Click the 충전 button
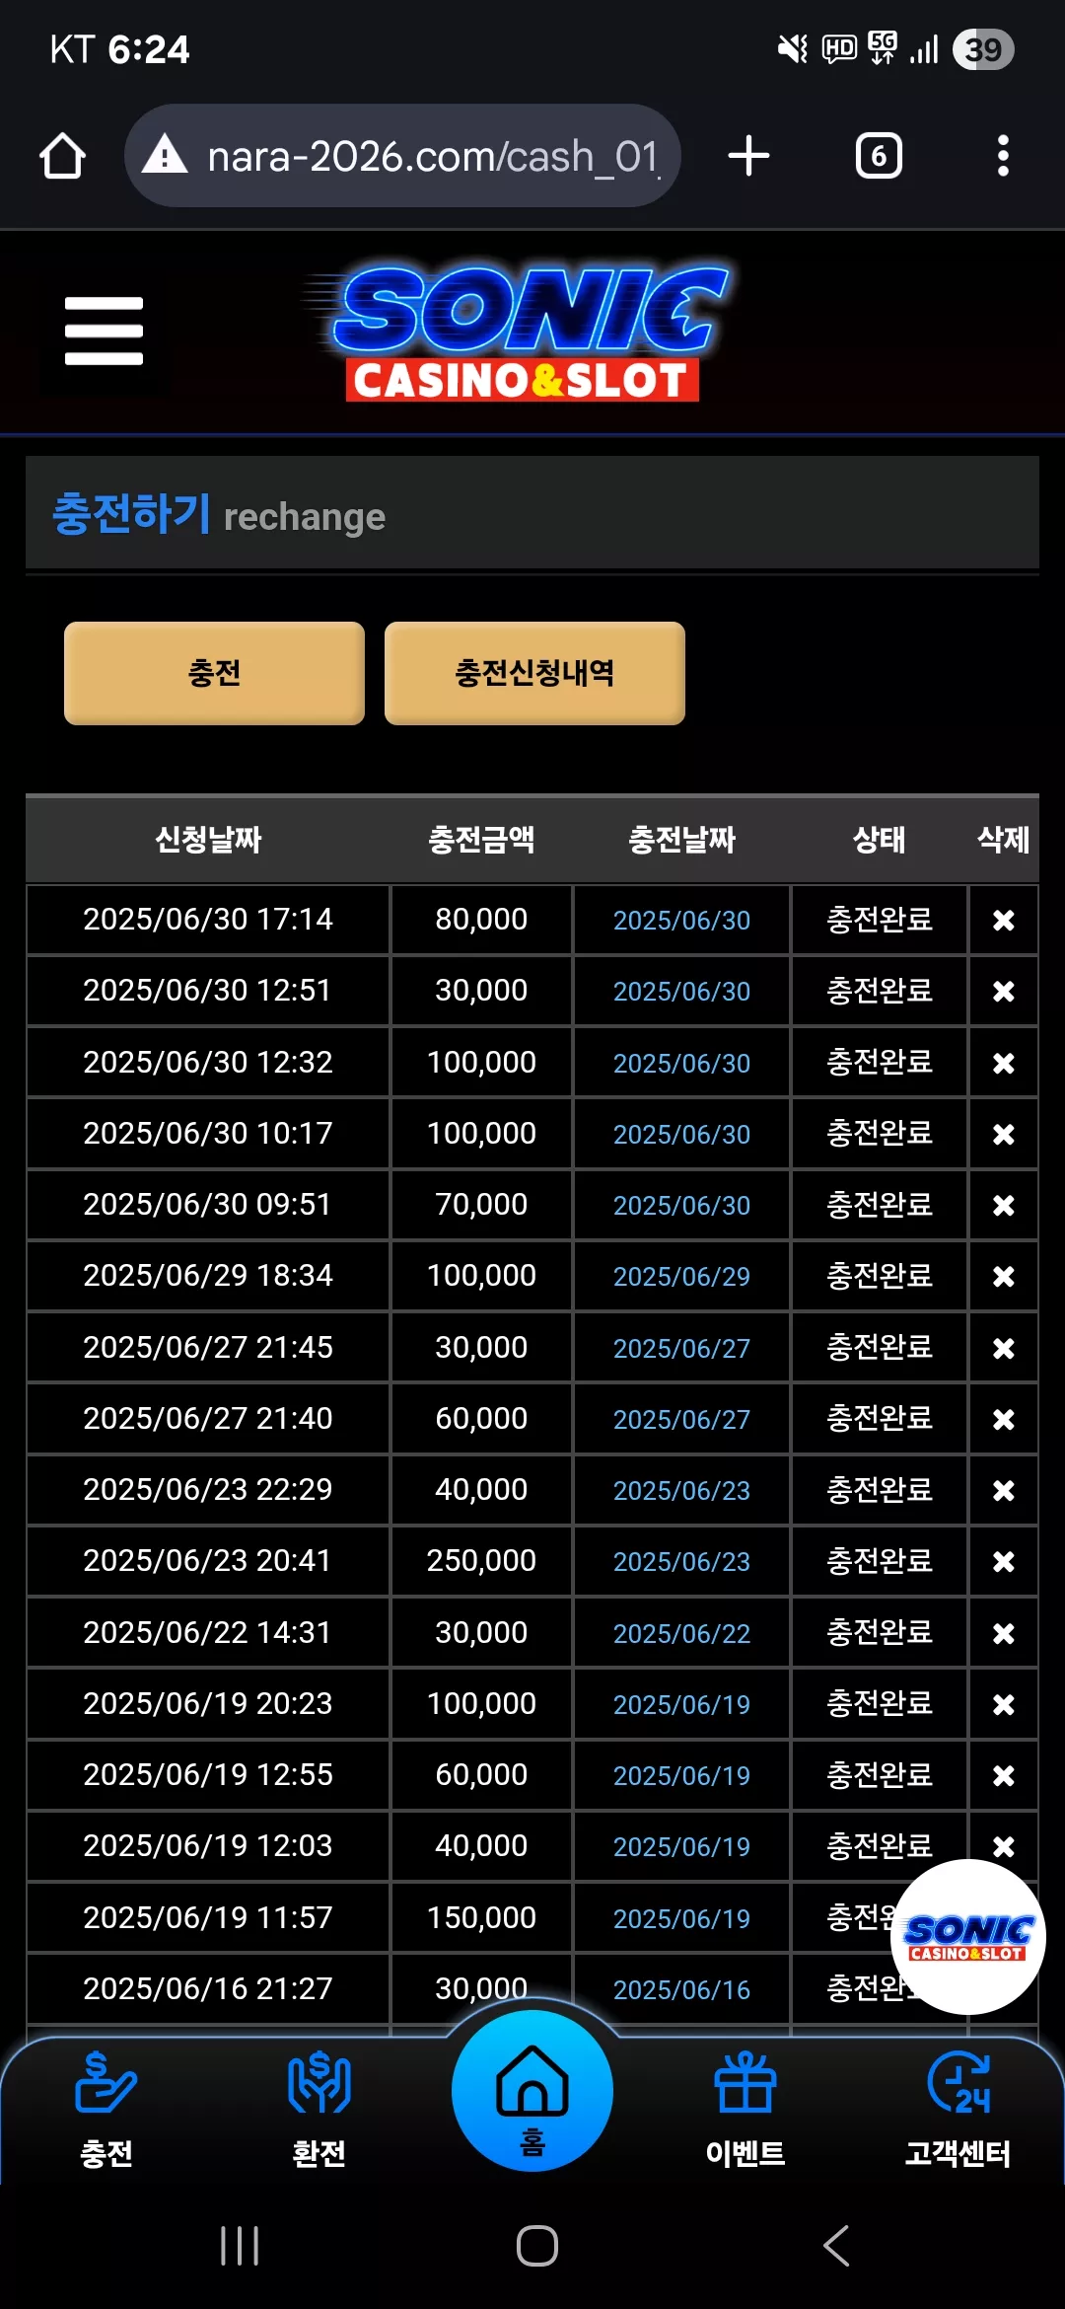 click(x=214, y=673)
